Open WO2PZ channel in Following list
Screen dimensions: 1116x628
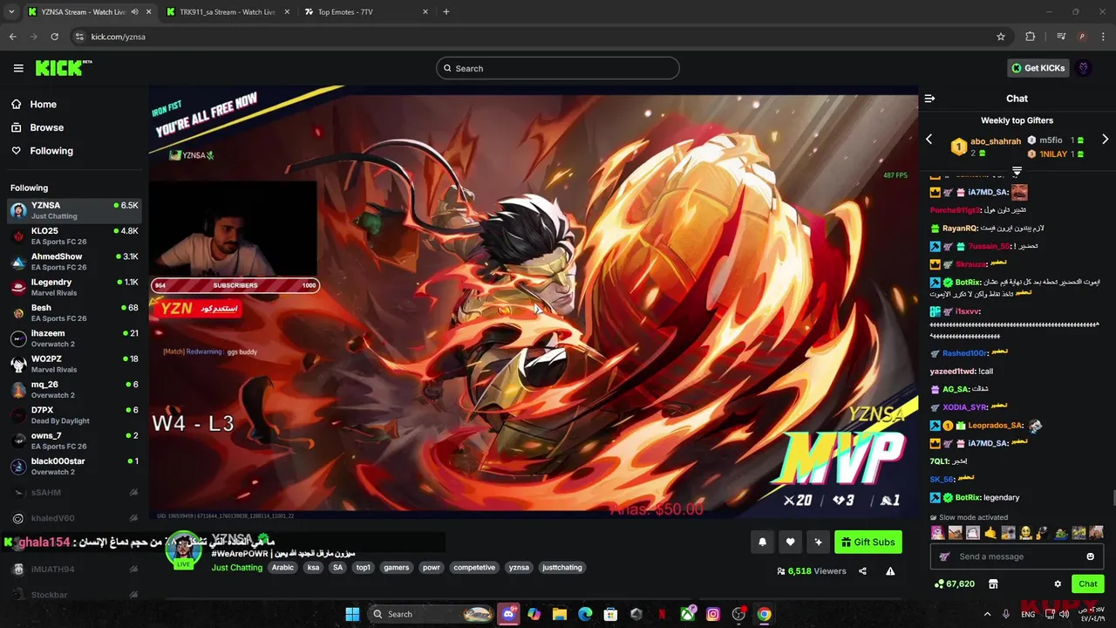(x=74, y=364)
